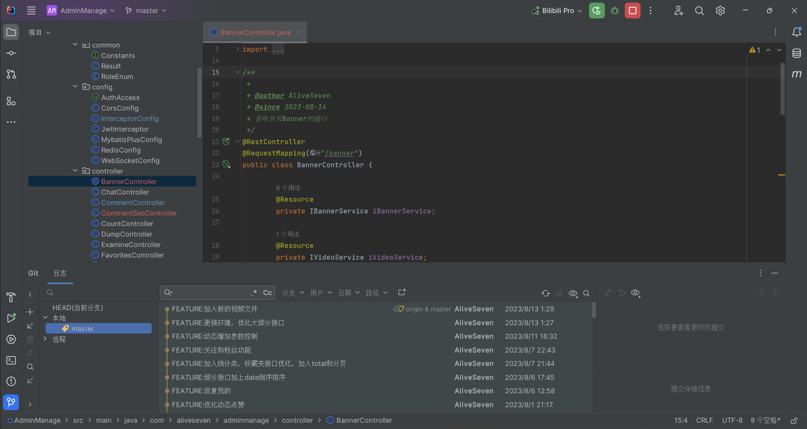Open the Database tool window
The width and height of the screenshot is (807, 429).
tap(797, 53)
